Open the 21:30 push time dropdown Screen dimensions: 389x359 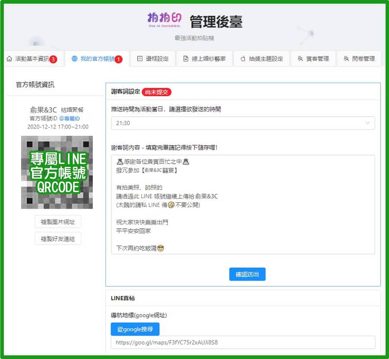coord(243,123)
